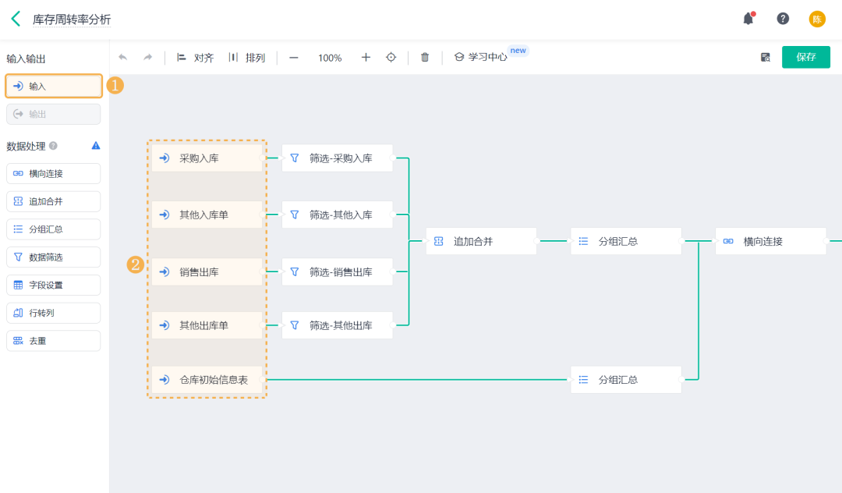Click the blue warning triangle near 数据处理
This screenshot has width=842, height=493.
pos(96,146)
